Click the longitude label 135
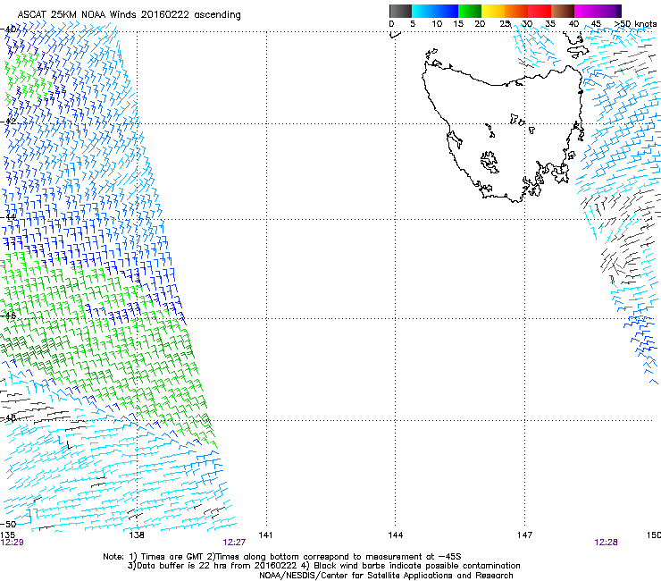 7,535
